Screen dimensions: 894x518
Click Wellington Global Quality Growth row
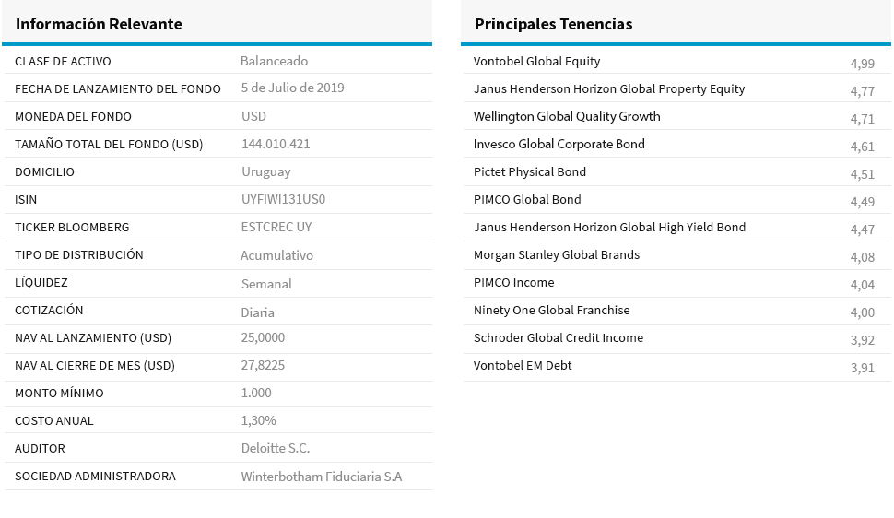[x=567, y=117]
